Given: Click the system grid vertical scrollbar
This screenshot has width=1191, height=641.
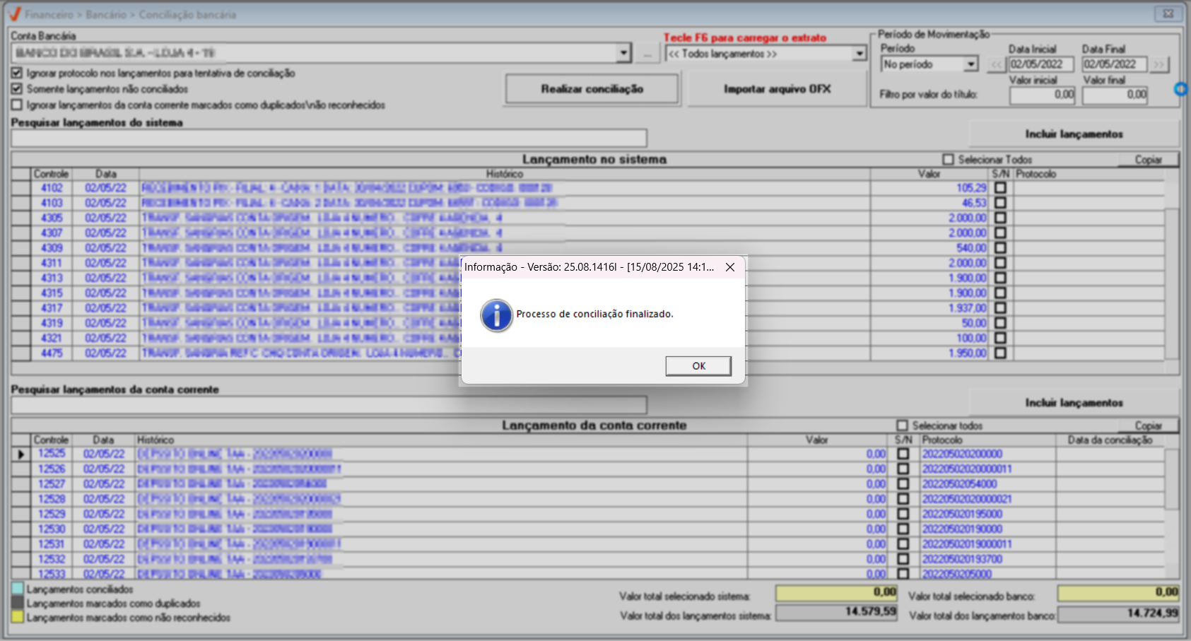Looking at the screenshot, I should 1171,270.
